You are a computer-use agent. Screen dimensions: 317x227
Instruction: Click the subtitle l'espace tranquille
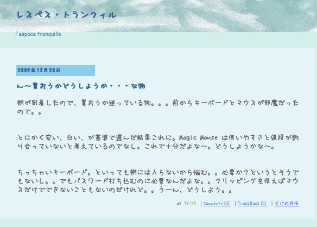click(39, 34)
